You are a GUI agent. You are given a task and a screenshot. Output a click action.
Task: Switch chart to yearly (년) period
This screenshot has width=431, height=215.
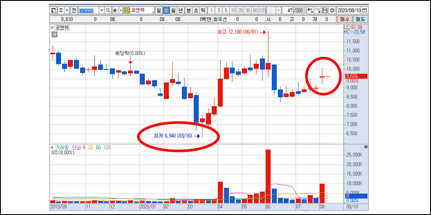pyautogui.click(x=180, y=10)
